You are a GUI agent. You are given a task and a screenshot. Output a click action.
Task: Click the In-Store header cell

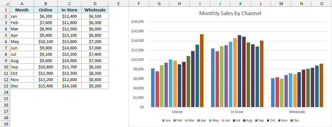tap(69, 10)
